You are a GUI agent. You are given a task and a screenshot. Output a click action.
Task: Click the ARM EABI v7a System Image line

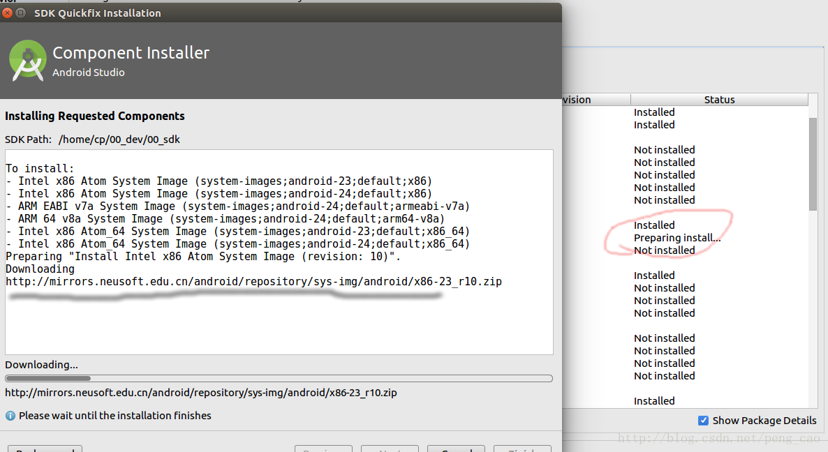tap(237, 206)
